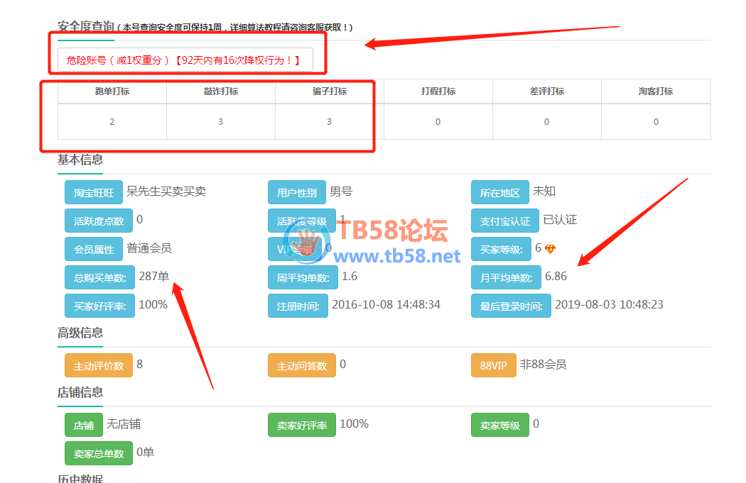
Task: Open the www.tb58.net watermark link
Action: (398, 256)
